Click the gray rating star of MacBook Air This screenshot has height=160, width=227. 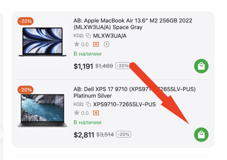tap(77, 44)
